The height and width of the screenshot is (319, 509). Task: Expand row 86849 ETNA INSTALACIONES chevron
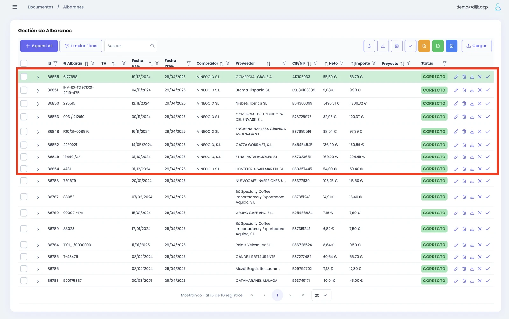[x=38, y=157]
